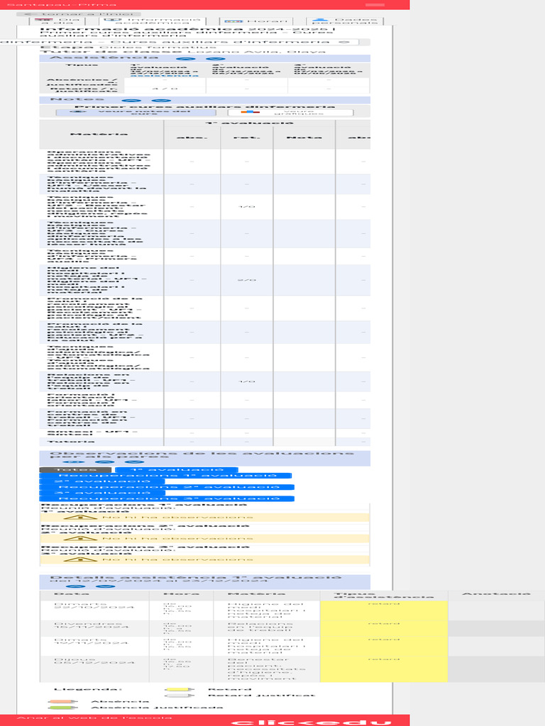Click 'veure gràfiques' button

coord(290,113)
